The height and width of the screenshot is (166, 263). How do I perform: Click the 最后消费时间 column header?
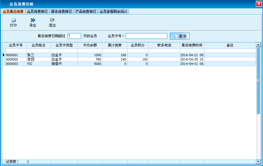(192, 45)
